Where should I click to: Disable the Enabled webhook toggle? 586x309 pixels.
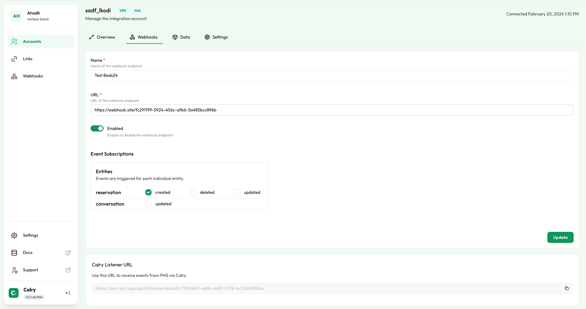point(97,128)
